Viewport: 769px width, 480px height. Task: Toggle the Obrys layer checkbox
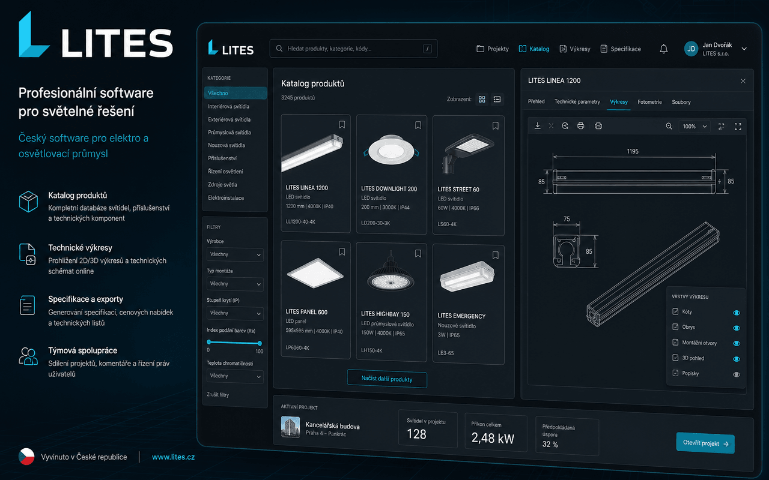(675, 327)
